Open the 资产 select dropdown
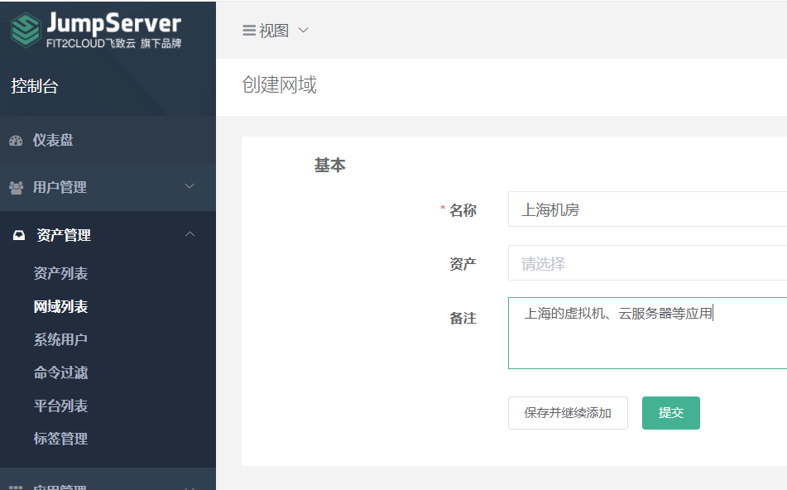The height and width of the screenshot is (490, 787). pyautogui.click(x=647, y=263)
